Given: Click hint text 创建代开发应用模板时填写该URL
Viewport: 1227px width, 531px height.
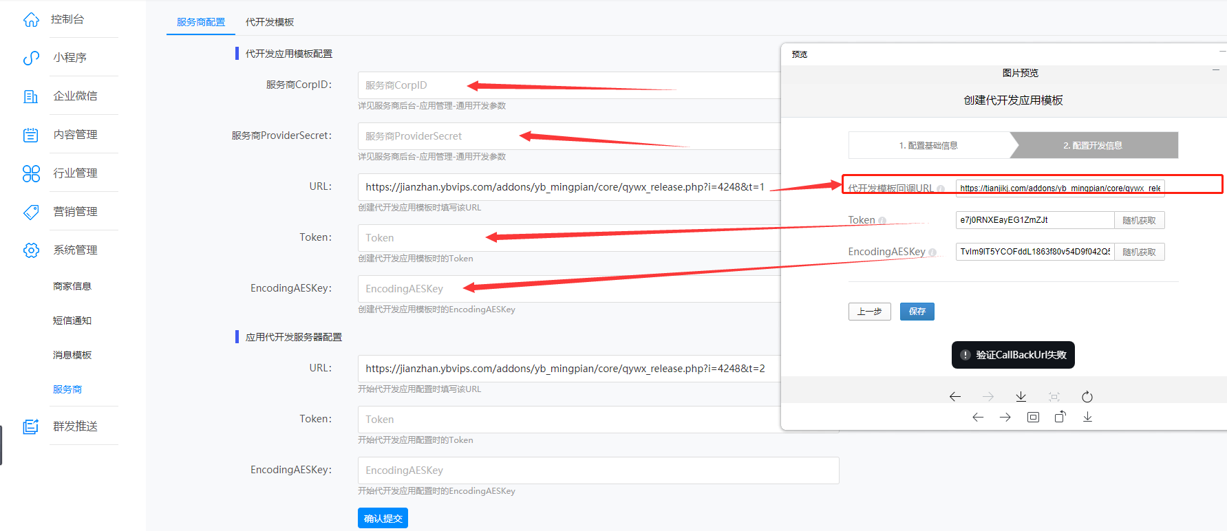Looking at the screenshot, I should pos(420,208).
